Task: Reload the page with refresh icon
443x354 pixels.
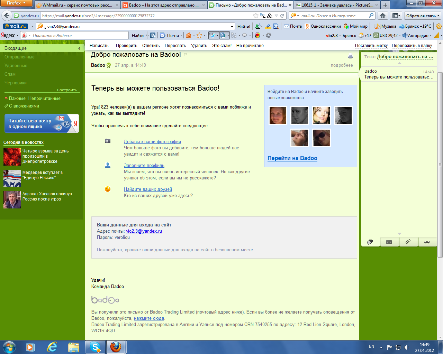Action: pos(282,16)
